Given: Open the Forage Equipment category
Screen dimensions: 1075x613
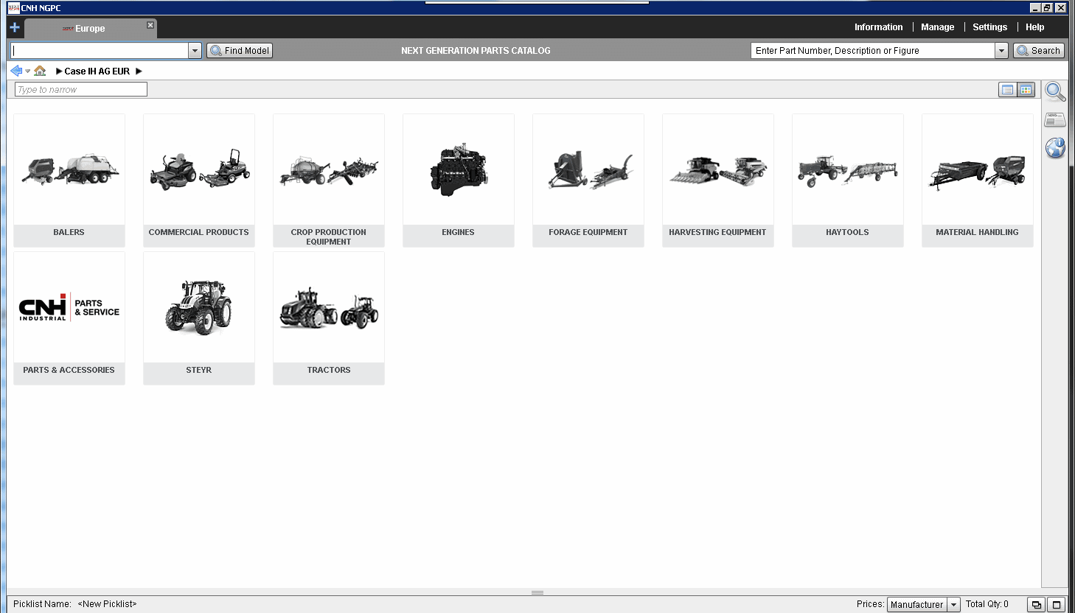Looking at the screenshot, I should coord(588,181).
